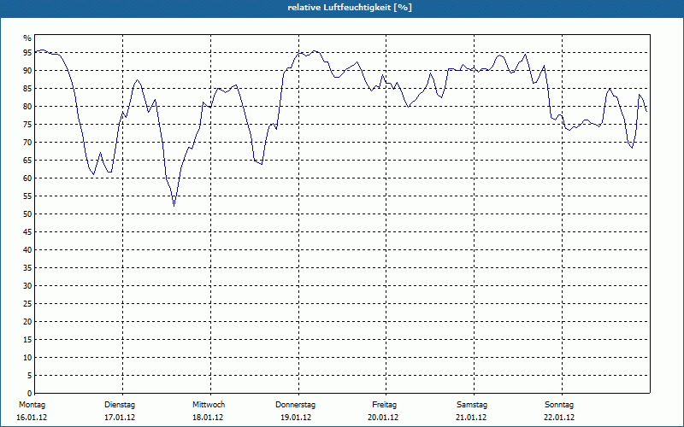Screen dimensions: 684x427
Task: Click the '5' y-axis value
Action: pos(30,376)
